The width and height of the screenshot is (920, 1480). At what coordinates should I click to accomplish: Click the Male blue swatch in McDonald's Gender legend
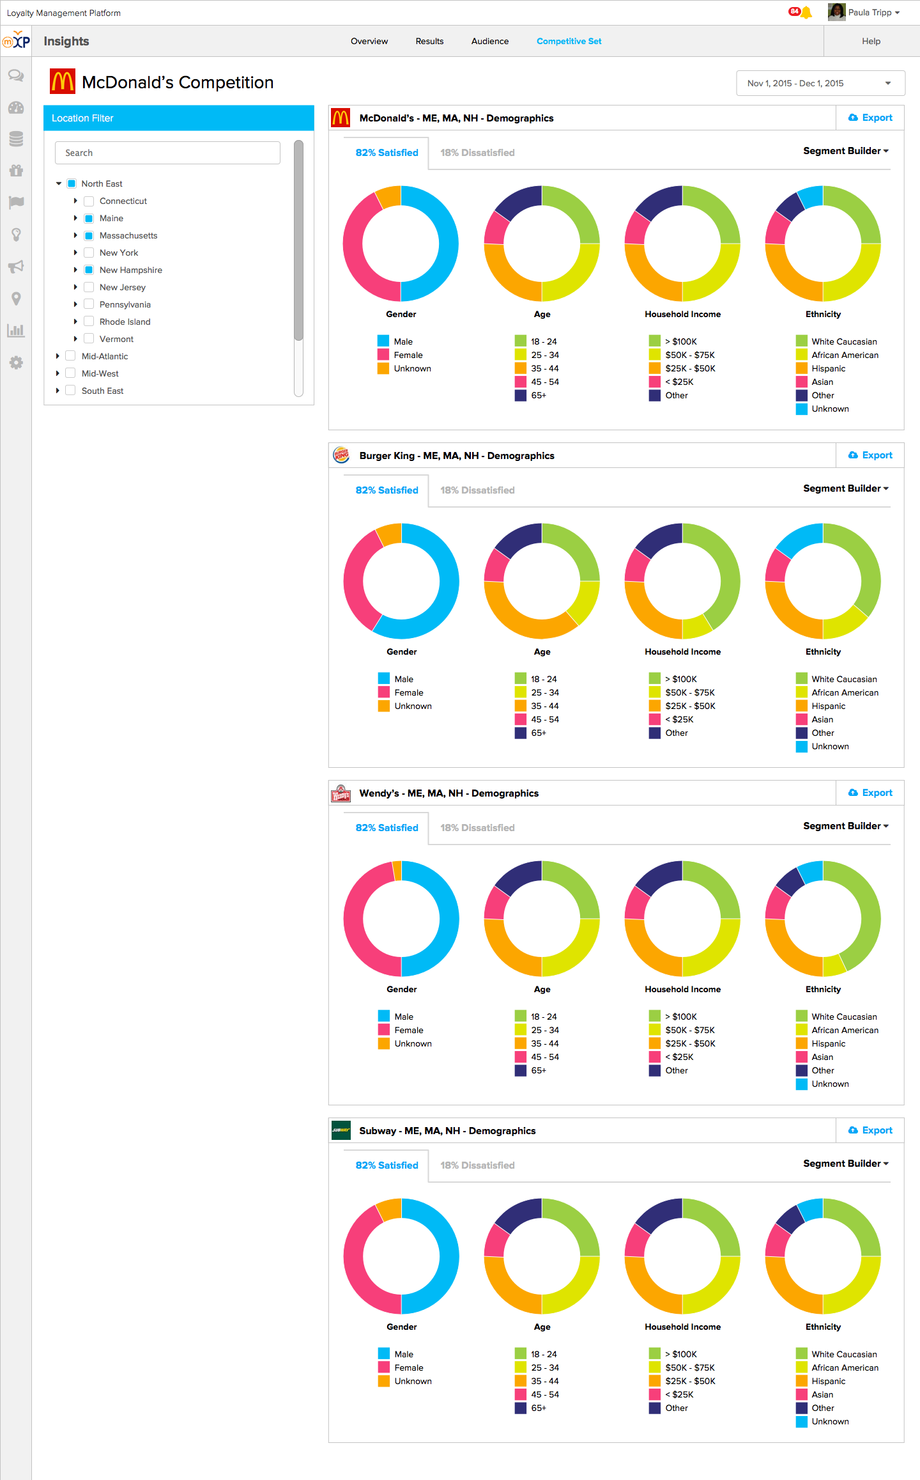383,341
